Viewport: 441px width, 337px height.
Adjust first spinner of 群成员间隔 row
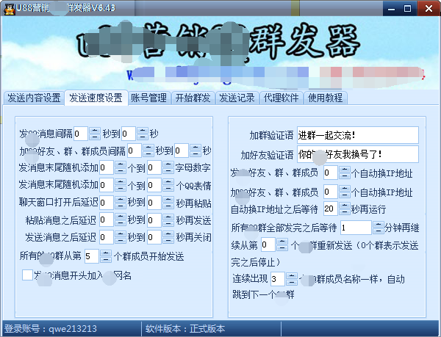point(148,151)
